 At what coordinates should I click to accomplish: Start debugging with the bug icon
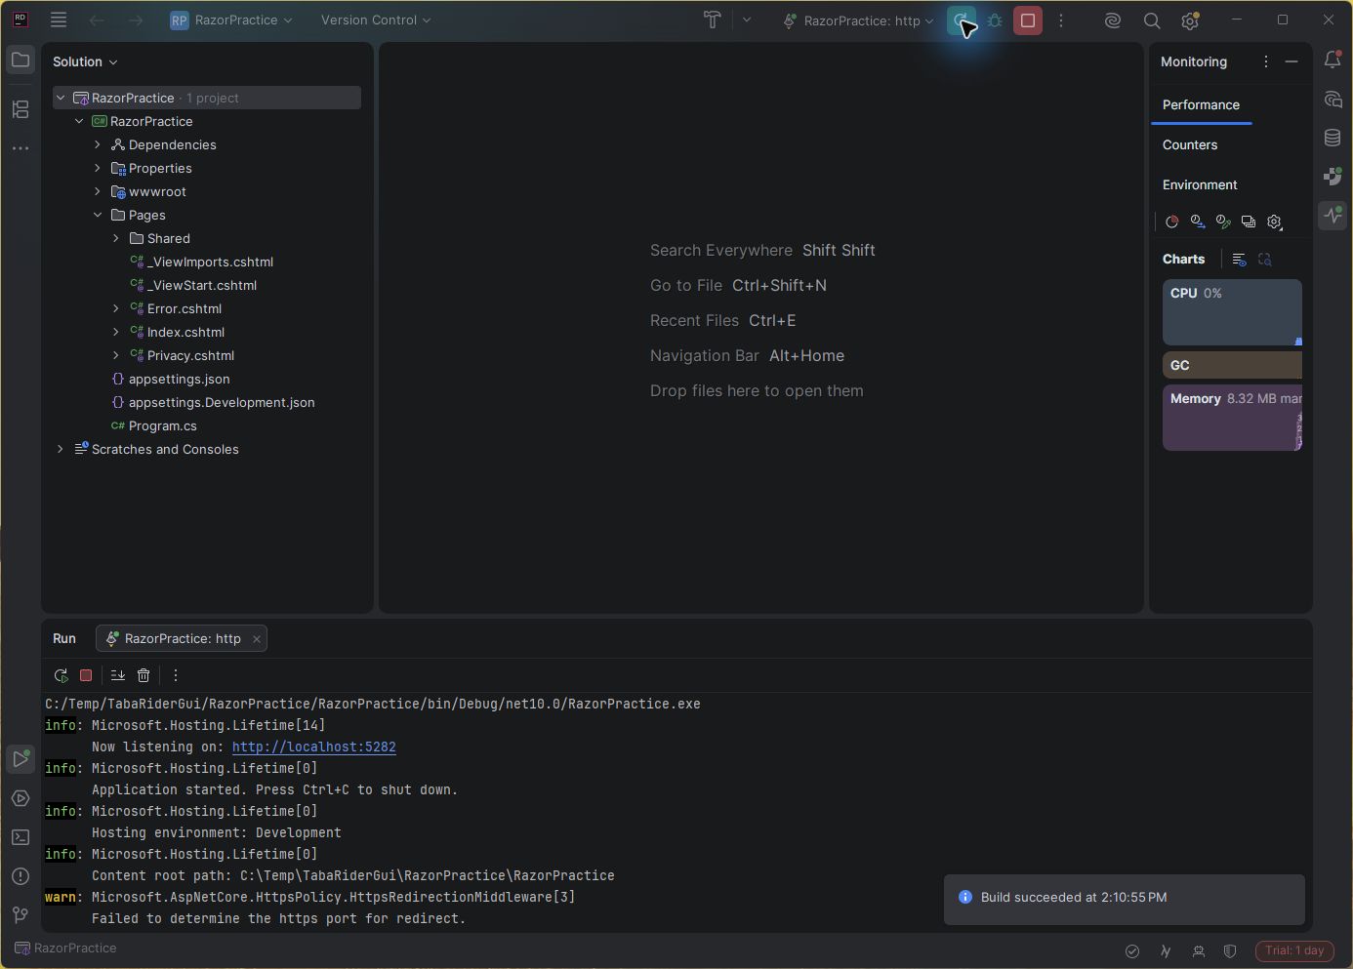click(x=995, y=20)
